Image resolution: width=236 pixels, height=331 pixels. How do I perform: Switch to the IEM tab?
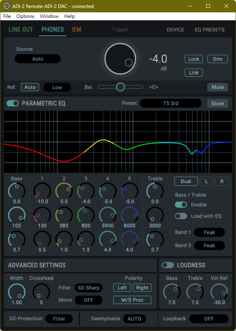pyautogui.click(x=76, y=29)
